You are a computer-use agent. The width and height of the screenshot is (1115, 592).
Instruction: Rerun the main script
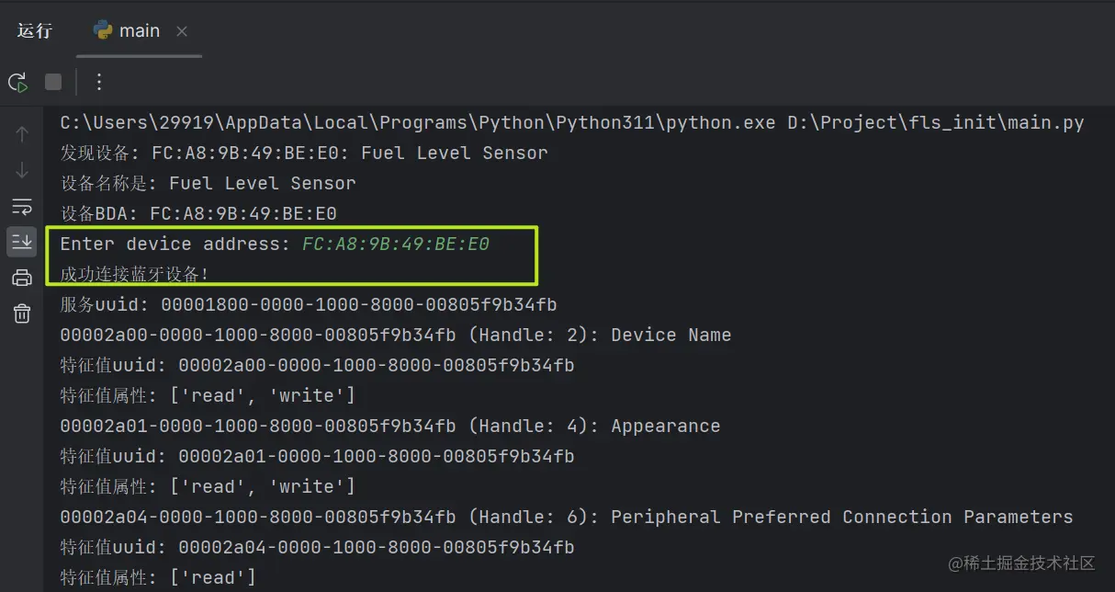[17, 83]
